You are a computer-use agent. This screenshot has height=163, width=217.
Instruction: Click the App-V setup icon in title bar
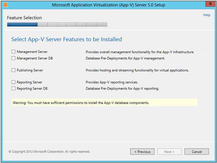(5, 5)
